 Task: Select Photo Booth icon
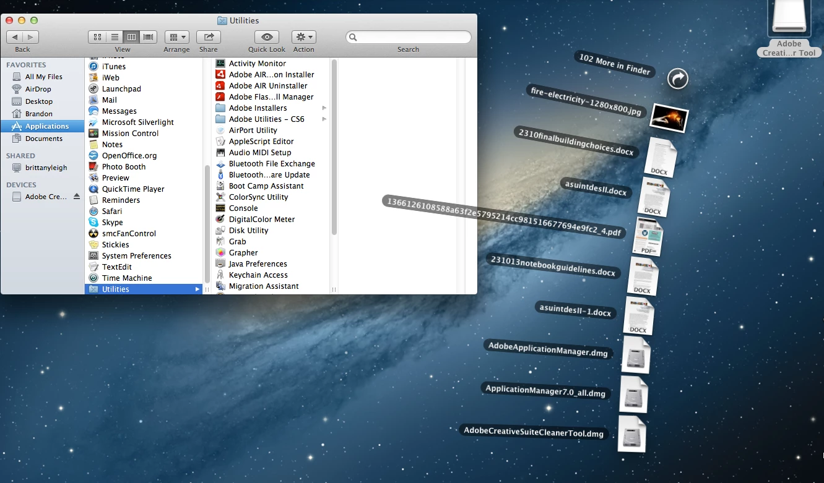click(x=93, y=166)
